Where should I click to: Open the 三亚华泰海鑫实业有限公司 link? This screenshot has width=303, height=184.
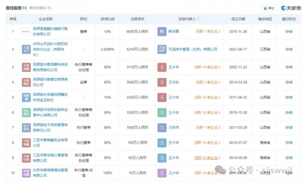(x=50, y=142)
